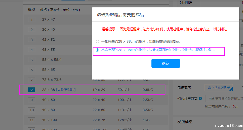
Task: Choose size option 3 (42 x 52)
Action: (x=32, y=40)
